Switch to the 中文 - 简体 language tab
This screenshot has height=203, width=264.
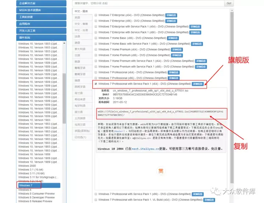coord(82,11)
